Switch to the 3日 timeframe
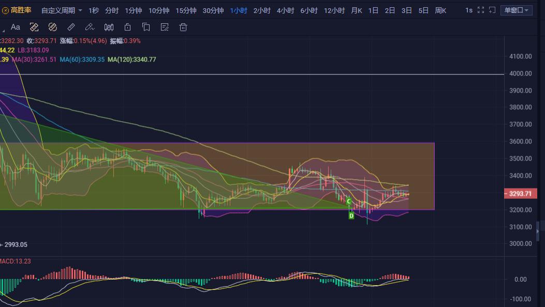Image resolution: width=545 pixels, height=307 pixels. click(407, 10)
